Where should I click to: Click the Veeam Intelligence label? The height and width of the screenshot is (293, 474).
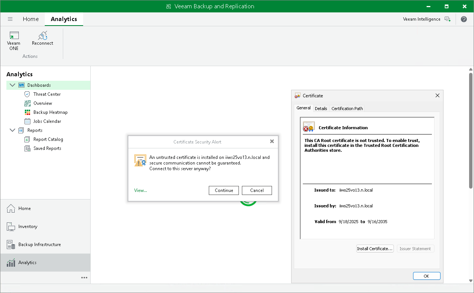click(x=422, y=19)
